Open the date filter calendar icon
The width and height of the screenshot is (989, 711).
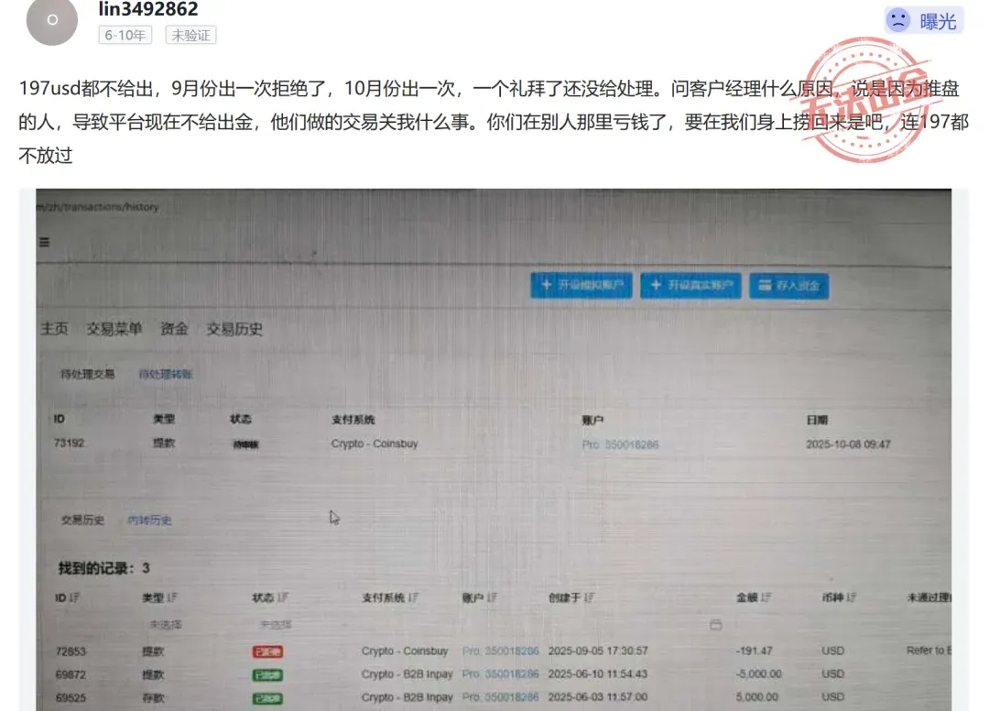click(x=715, y=625)
